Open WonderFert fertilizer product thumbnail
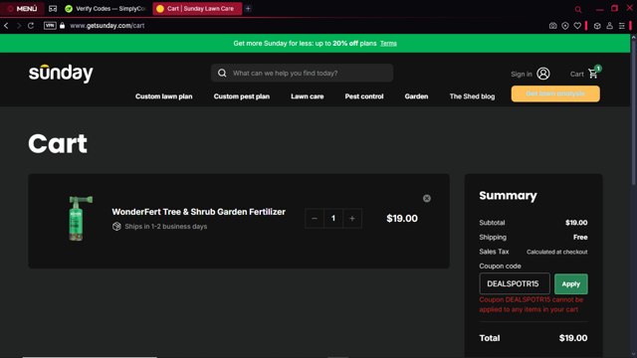Screen dimensions: 637x358 pos(81,219)
